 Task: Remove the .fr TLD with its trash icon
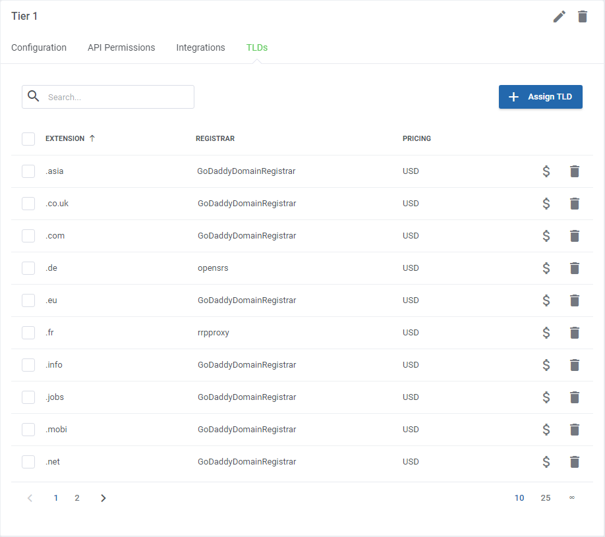[575, 333]
